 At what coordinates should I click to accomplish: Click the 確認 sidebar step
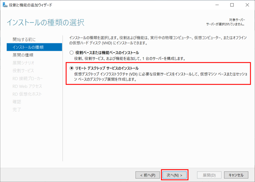[x=17, y=102]
